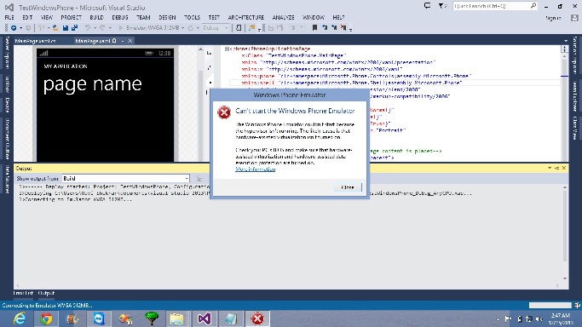
Task: Click the status bar progress indicator
Action: [550, 305]
